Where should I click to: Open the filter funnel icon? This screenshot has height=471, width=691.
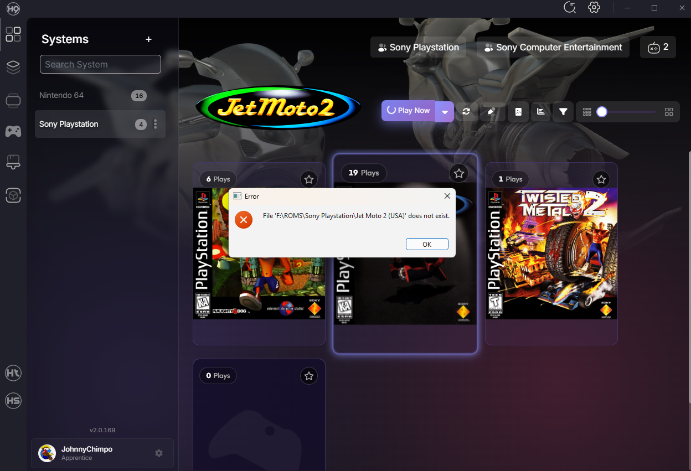(x=563, y=111)
